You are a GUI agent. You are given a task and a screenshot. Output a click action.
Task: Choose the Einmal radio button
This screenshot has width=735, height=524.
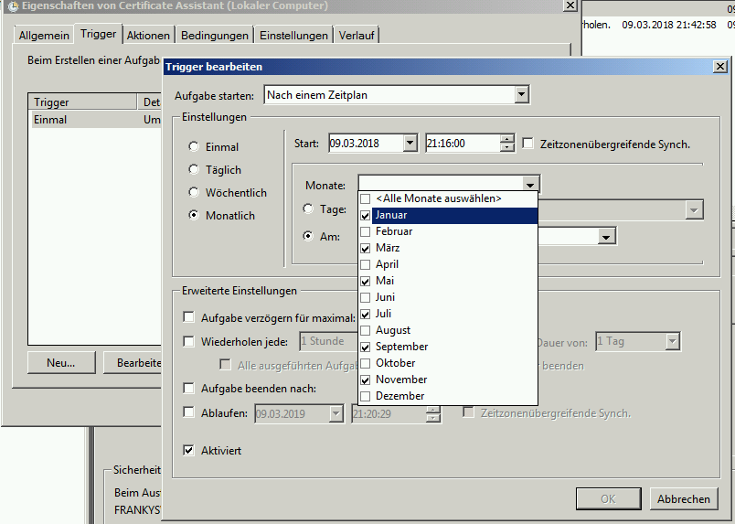click(193, 146)
